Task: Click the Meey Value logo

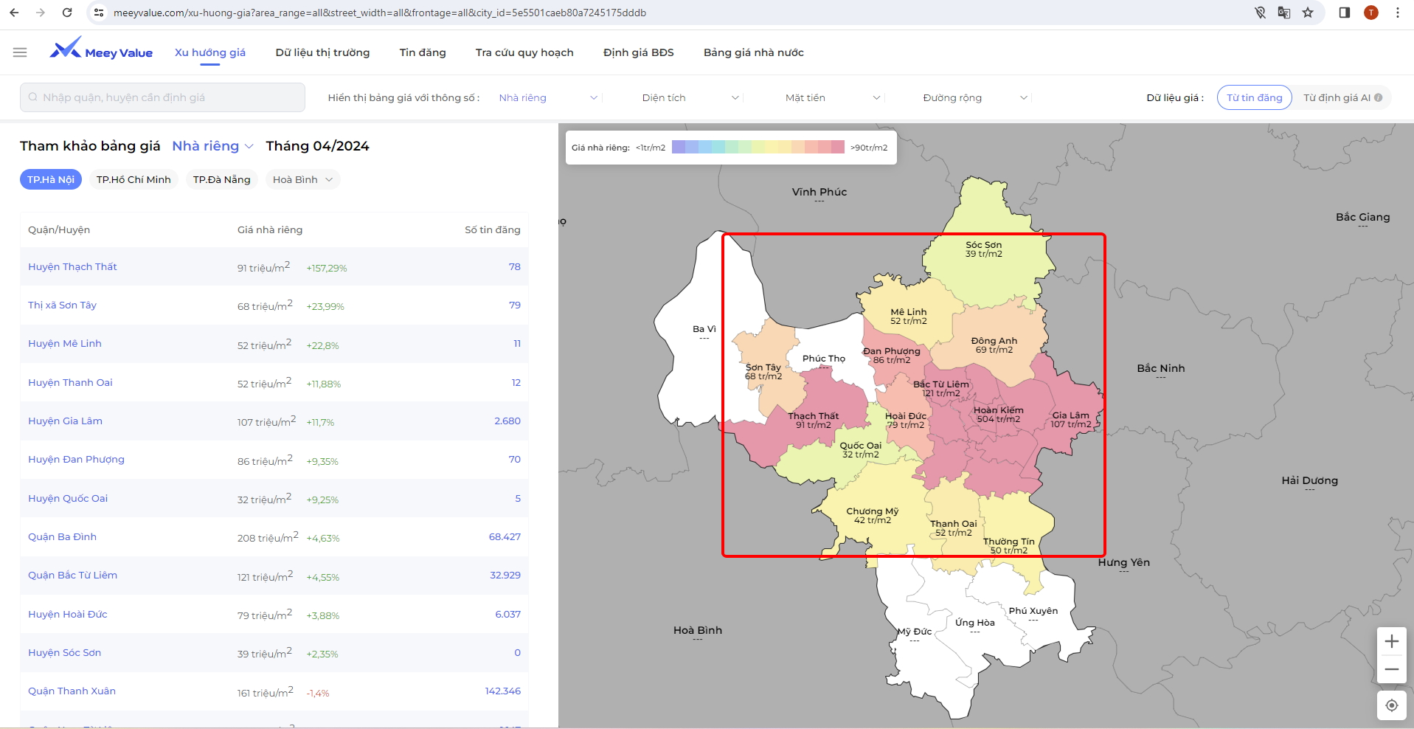Action: 101,50
